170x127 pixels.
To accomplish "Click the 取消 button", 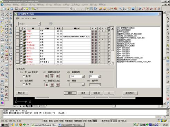I will 83,93.
